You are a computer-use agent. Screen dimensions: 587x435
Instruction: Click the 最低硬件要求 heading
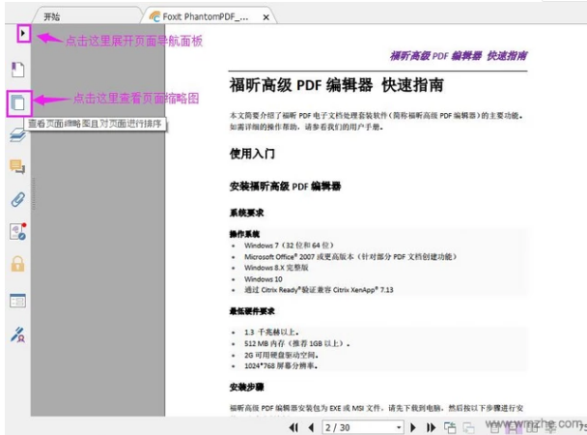[x=252, y=311]
